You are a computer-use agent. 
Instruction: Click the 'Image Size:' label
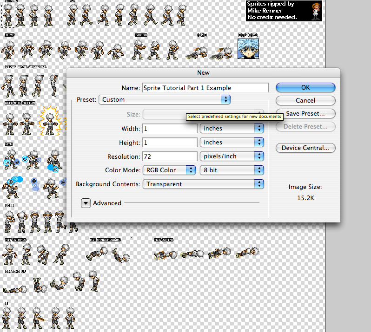coord(305,187)
